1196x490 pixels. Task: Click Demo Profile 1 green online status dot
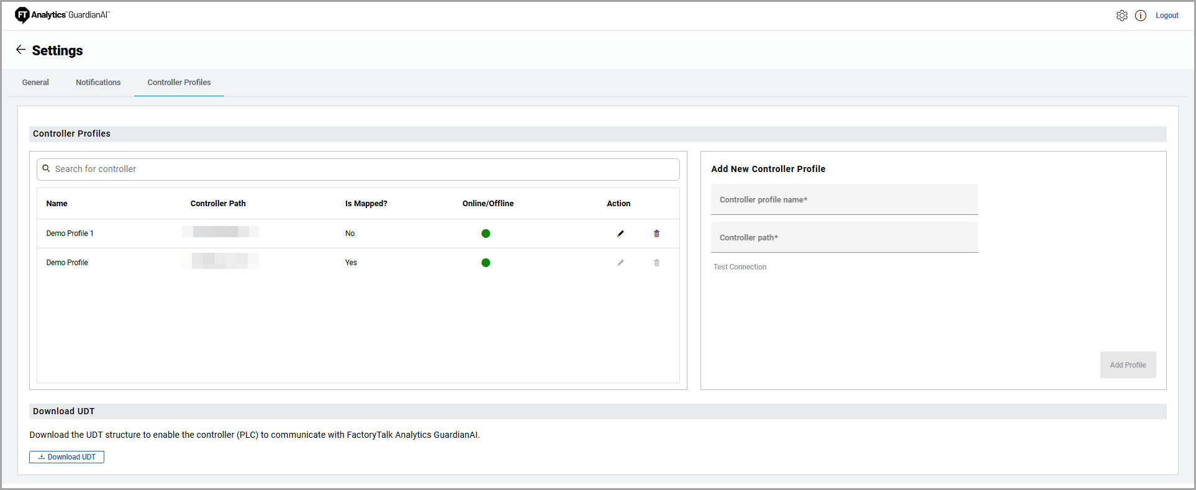[486, 234]
